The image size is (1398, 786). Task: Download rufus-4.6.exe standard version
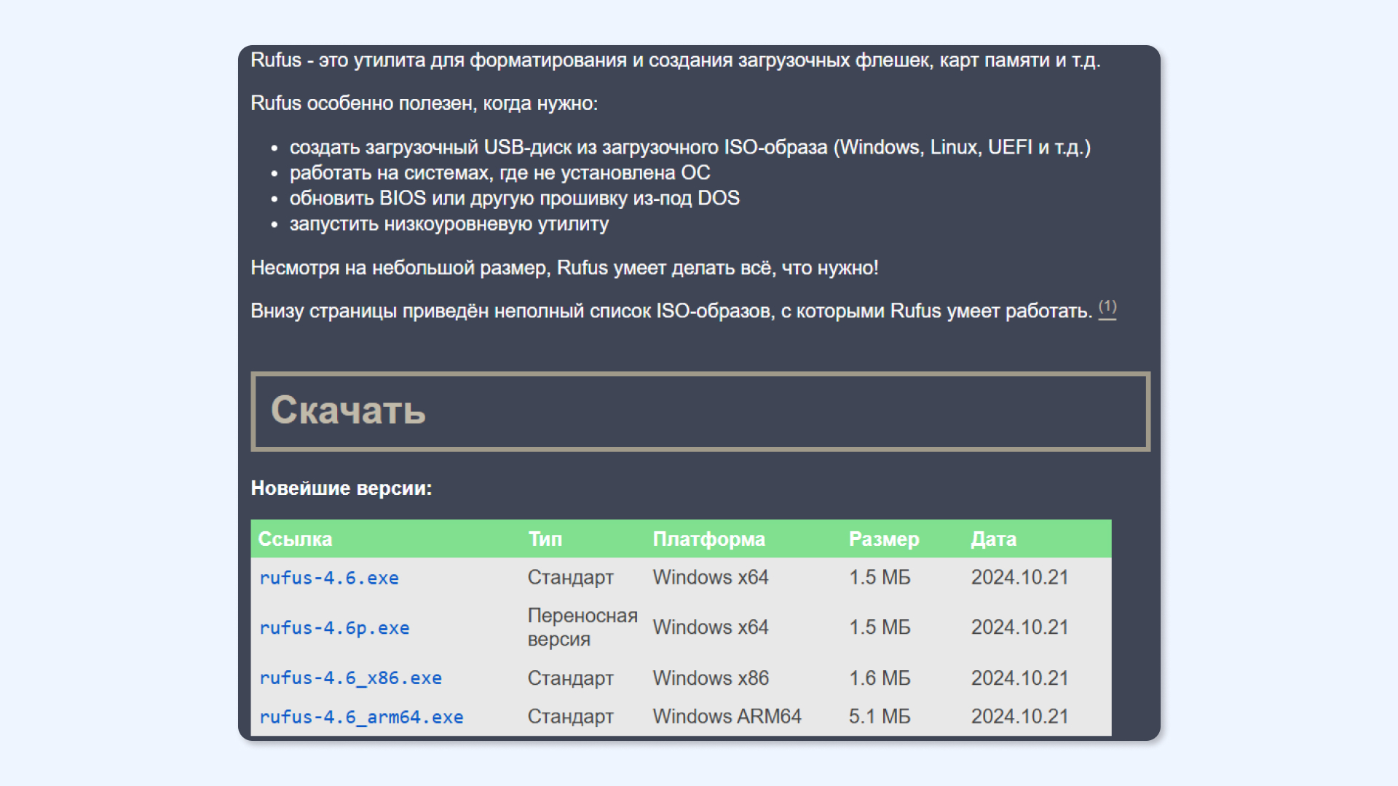[x=329, y=578]
